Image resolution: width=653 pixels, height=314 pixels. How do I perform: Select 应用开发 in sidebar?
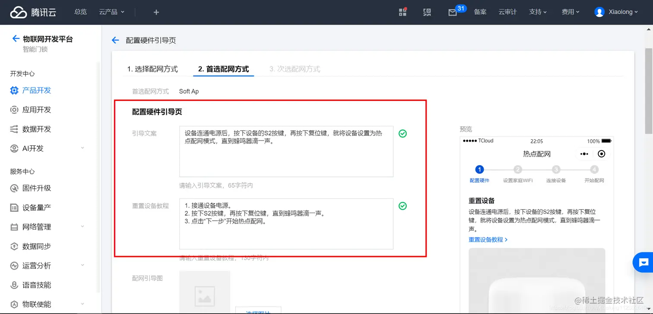click(x=37, y=110)
